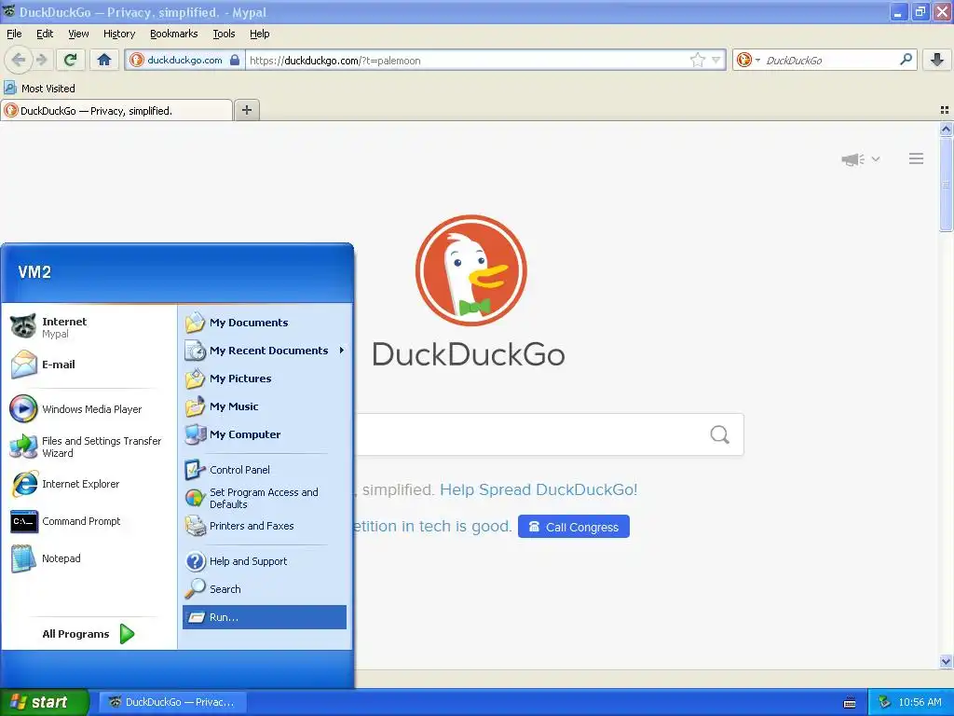Select the Run... start menu entry
The width and height of the screenshot is (954, 716).
point(265,617)
